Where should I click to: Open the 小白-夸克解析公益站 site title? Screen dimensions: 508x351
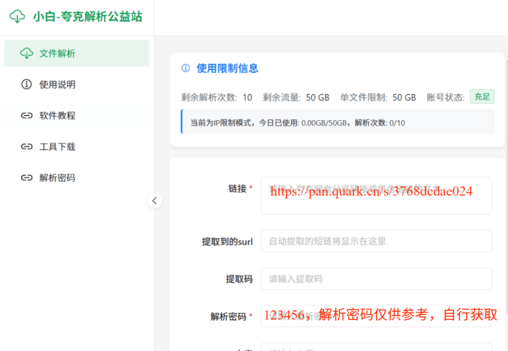point(87,16)
